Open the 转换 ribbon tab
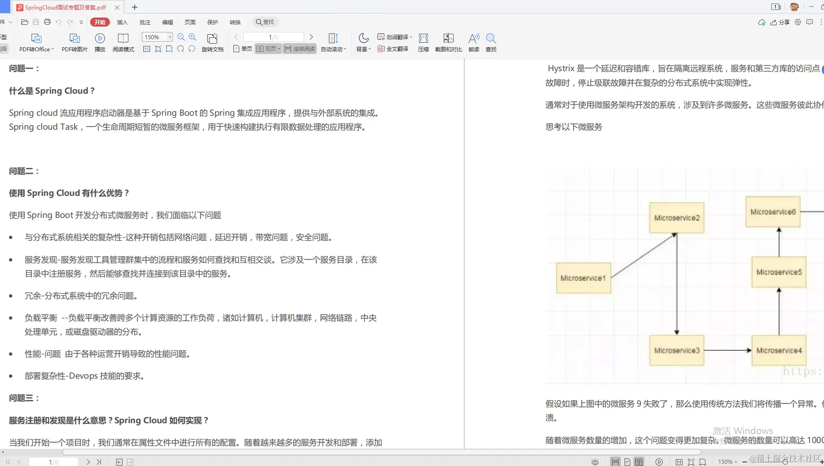 coord(235,22)
